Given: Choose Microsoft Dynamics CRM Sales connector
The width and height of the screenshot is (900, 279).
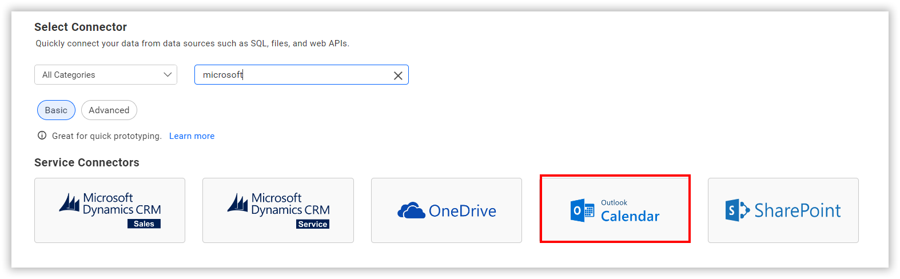Looking at the screenshot, I should [110, 210].
